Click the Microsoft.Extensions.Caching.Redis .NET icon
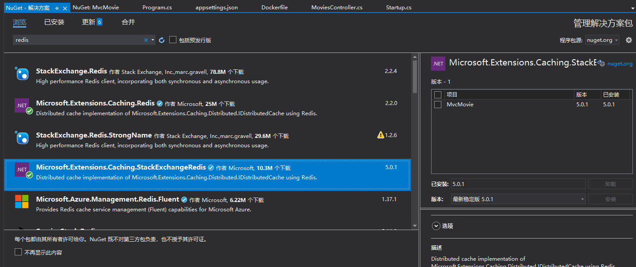 click(x=22, y=106)
